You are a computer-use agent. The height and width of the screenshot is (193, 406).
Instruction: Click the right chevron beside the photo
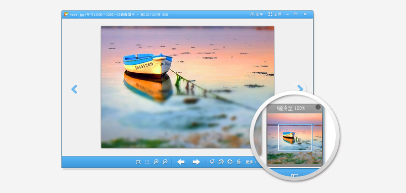click(x=300, y=89)
